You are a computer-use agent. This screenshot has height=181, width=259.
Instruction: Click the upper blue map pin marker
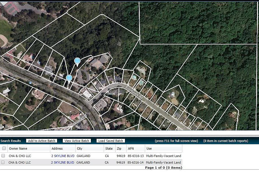[x=77, y=62]
